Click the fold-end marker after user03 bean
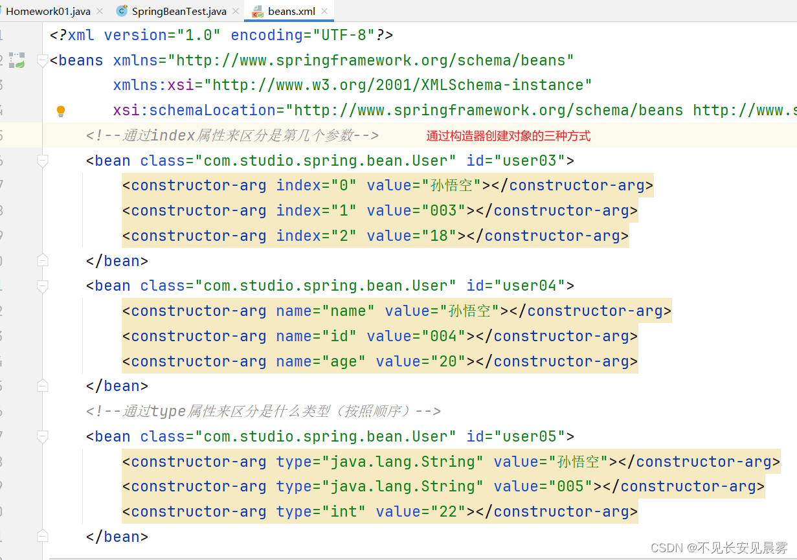Image resolution: width=797 pixels, height=560 pixels. tap(42, 259)
